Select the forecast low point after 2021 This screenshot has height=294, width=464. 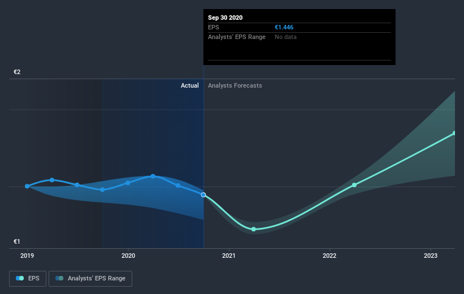pos(254,229)
